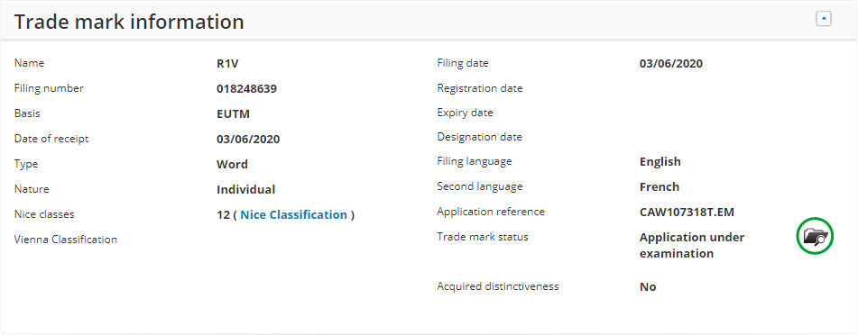This screenshot has width=858, height=335.
Task: Click the Application under examination status
Action: [692, 245]
